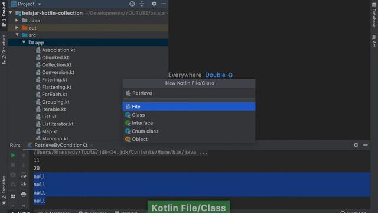378x213 pixels.
Task: Expand the out folder
Action: pyautogui.click(x=17, y=28)
